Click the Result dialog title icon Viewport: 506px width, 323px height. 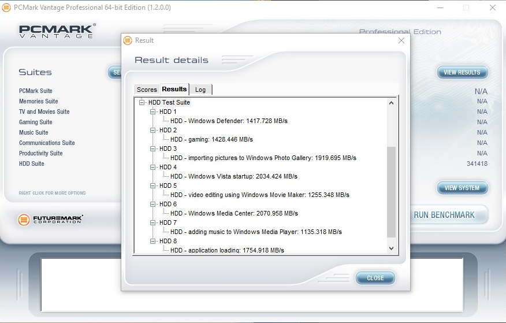click(128, 40)
